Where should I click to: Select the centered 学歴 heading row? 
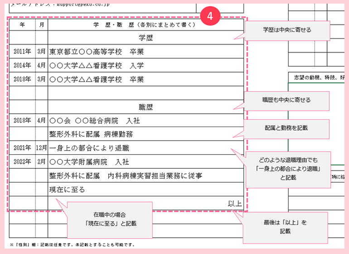tap(145, 38)
